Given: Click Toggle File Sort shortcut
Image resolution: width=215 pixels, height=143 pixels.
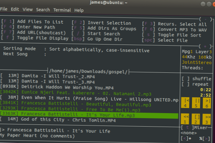Looking at the screenshot, I should [172, 35].
